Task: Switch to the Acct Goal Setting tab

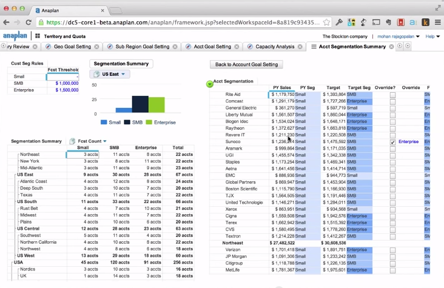Action: point(212,47)
